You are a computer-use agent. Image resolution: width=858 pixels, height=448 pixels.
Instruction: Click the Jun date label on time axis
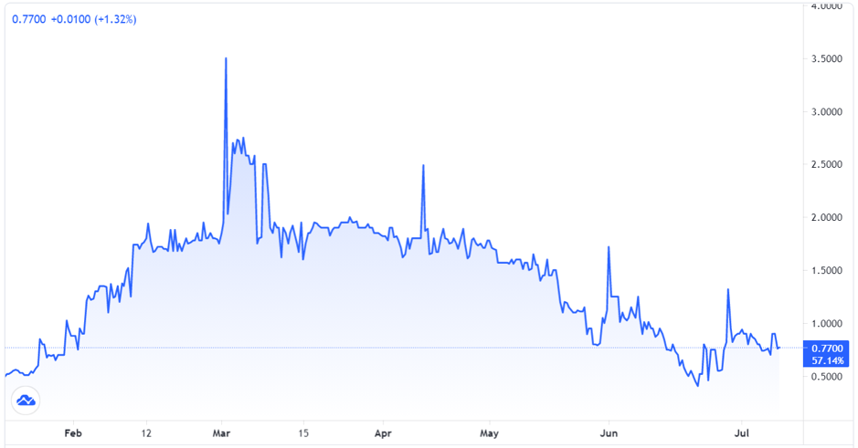pyautogui.click(x=609, y=433)
